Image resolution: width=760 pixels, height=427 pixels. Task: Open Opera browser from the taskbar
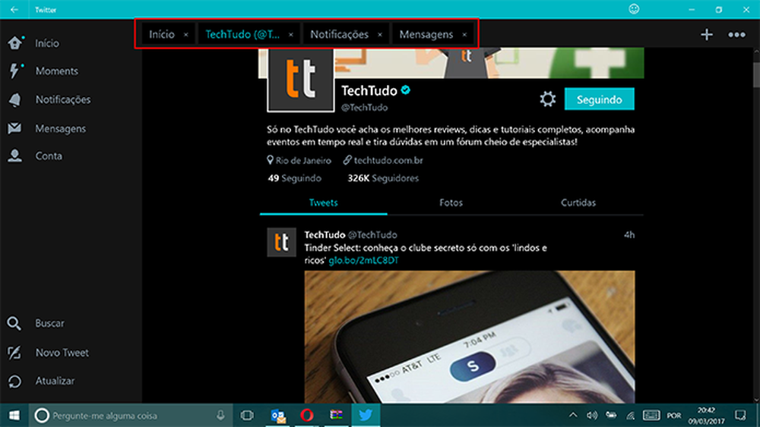(x=307, y=416)
